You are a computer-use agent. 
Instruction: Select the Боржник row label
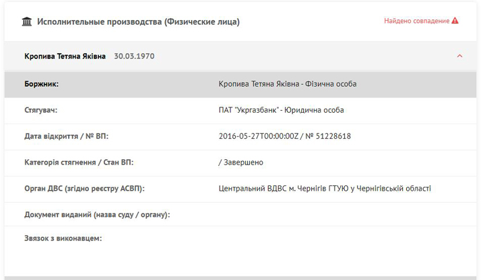click(41, 84)
